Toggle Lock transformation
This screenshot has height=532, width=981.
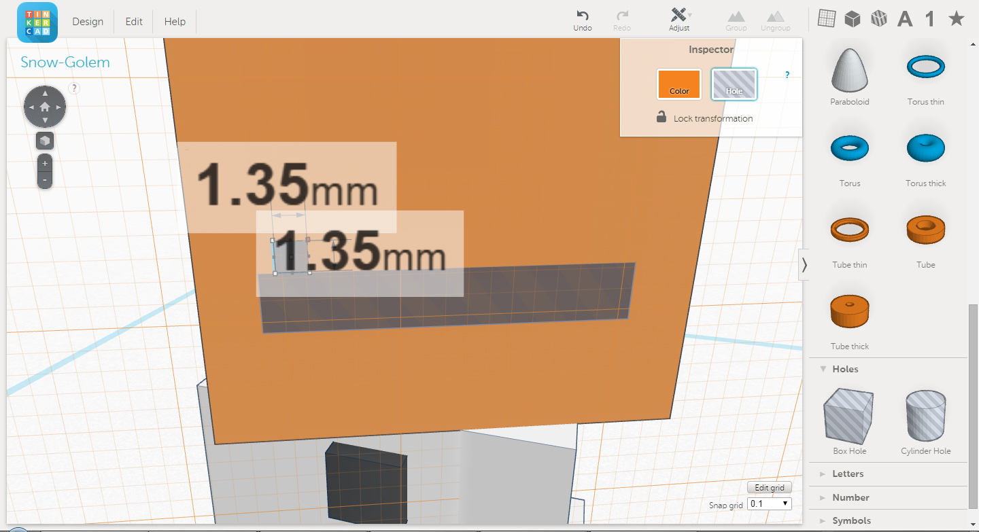704,118
